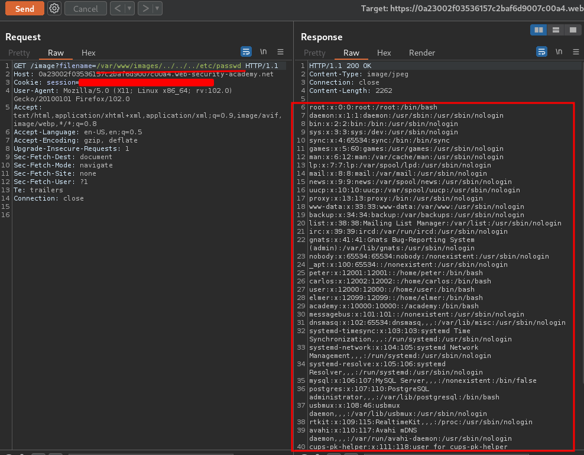Select top-bottom split layout icon

point(556,30)
